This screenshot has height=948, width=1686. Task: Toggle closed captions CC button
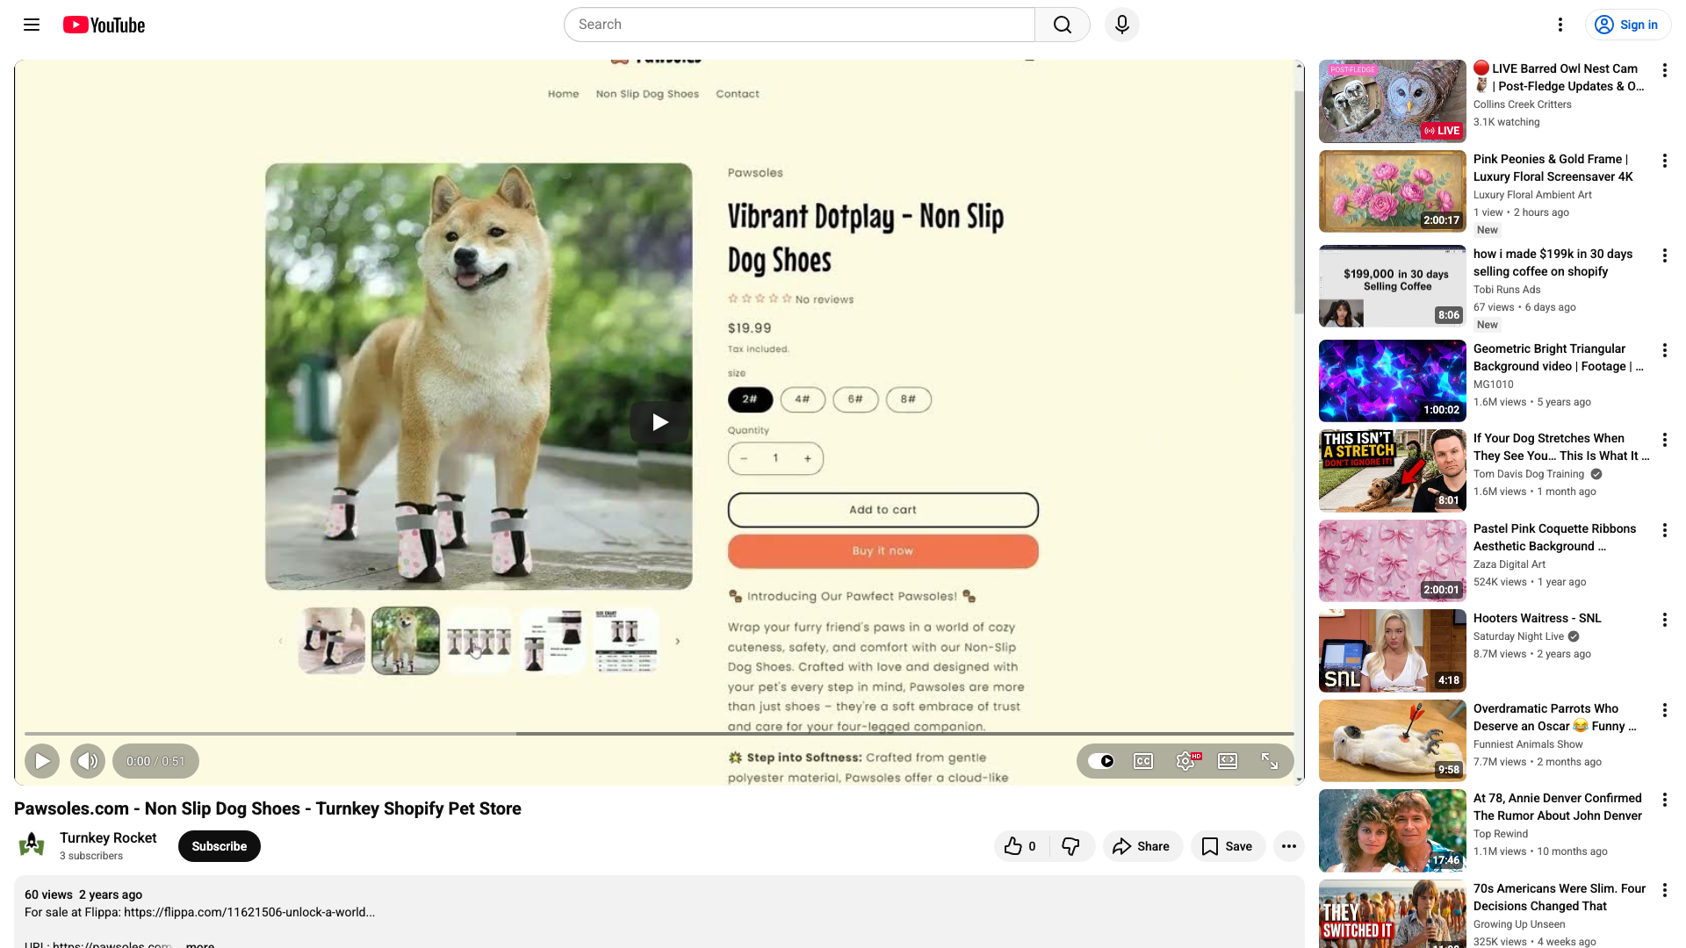[x=1143, y=761]
